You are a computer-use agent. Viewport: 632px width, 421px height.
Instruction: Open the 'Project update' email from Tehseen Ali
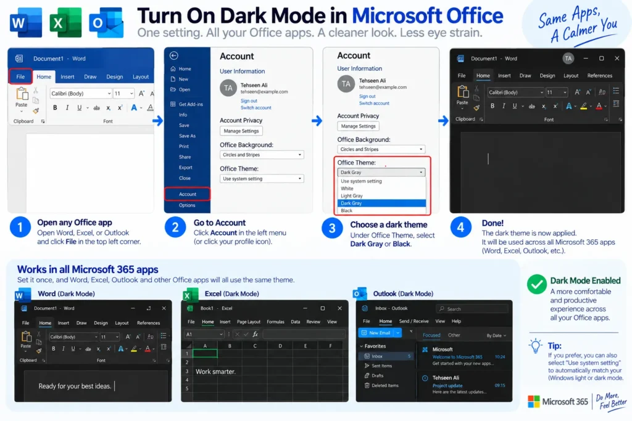pos(464,385)
